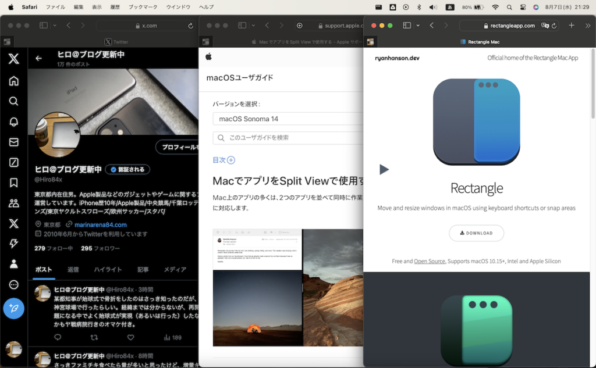
Task: Click x.com address bar
Action: 146,26
